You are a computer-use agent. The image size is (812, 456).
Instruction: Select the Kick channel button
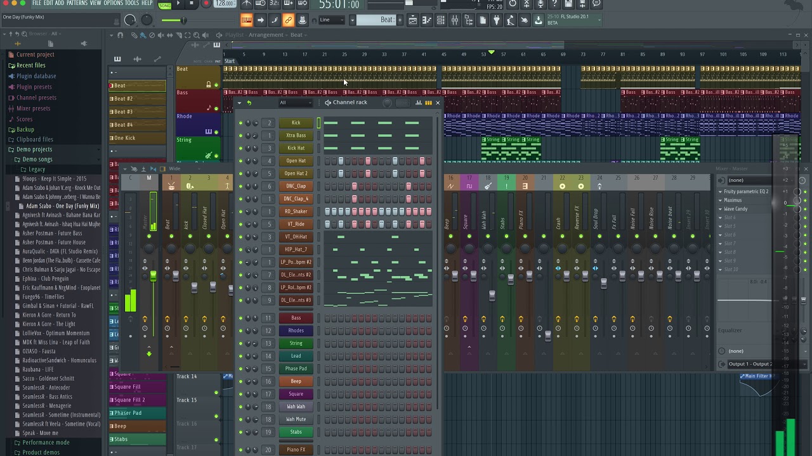tap(296, 123)
